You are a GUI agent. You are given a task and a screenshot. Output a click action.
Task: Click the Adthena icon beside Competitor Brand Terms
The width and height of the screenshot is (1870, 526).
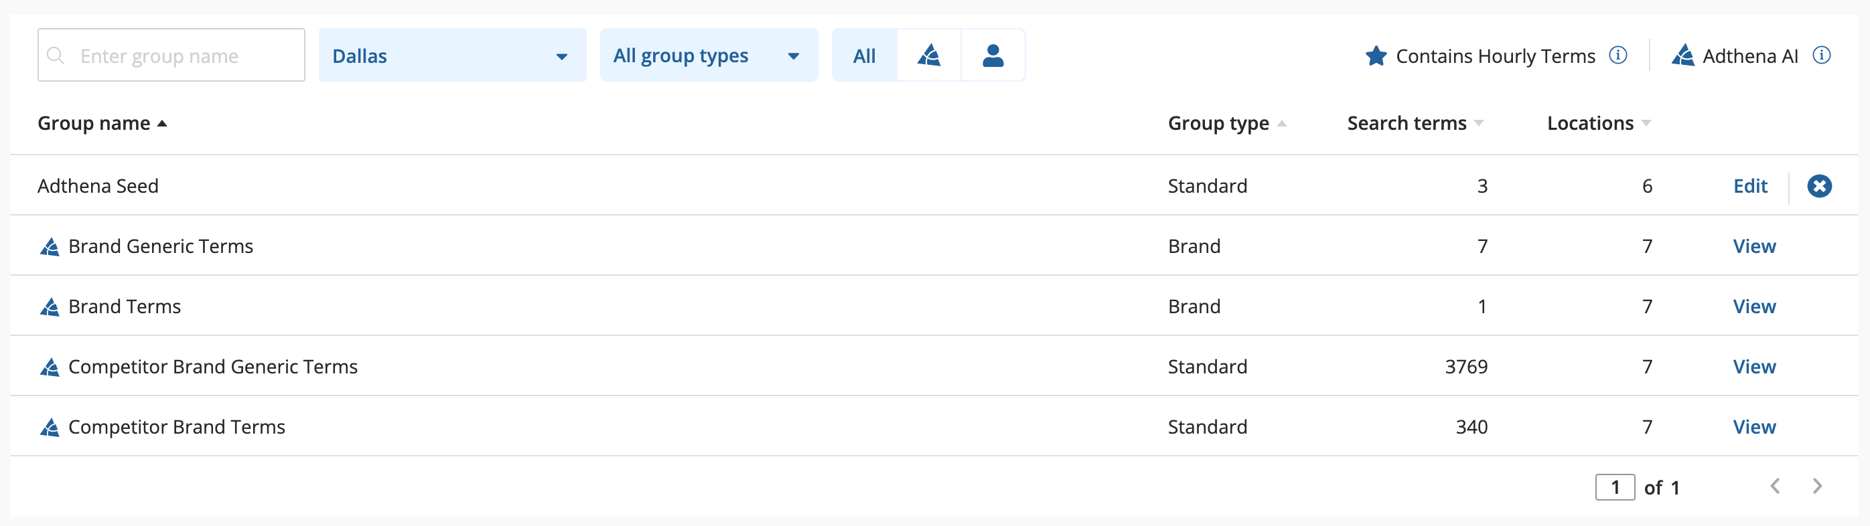(x=50, y=428)
